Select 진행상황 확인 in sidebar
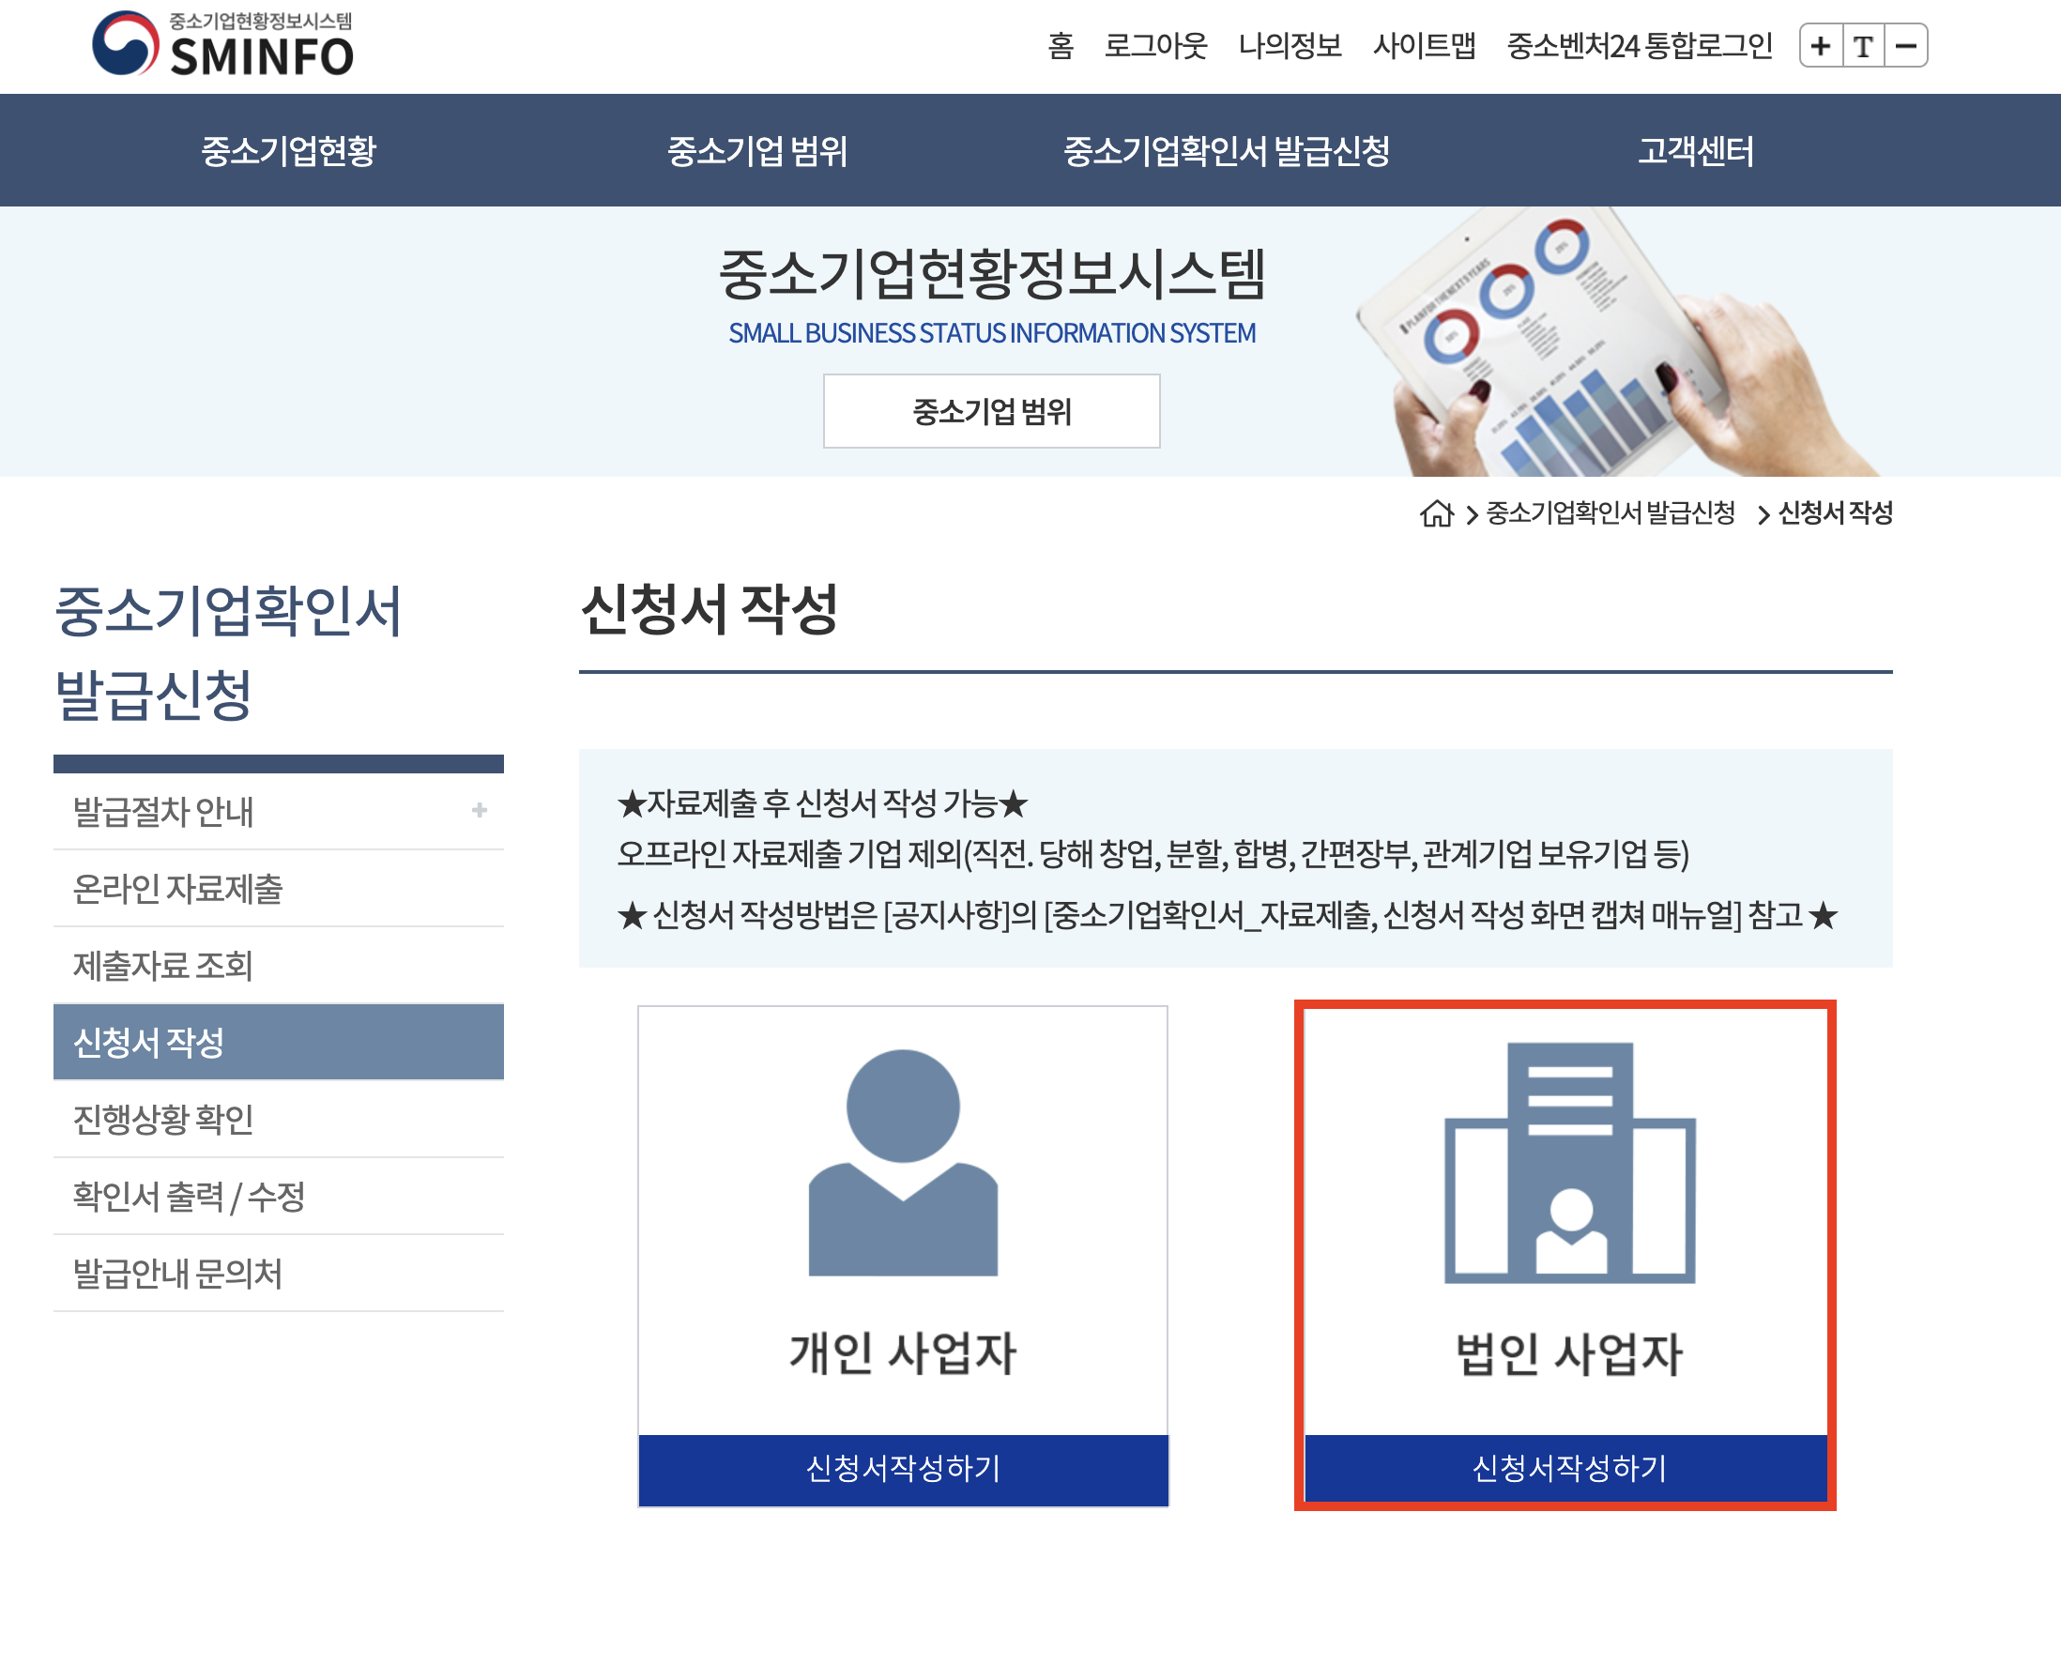This screenshot has width=2061, height=1680. 163,1119
